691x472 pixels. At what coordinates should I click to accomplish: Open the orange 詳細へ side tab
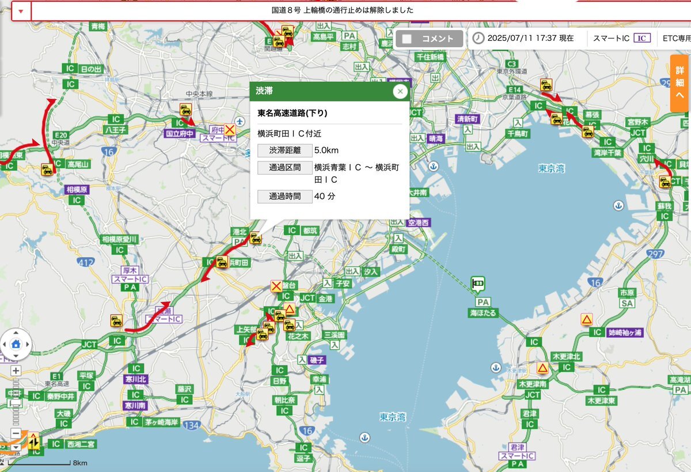pyautogui.click(x=680, y=84)
